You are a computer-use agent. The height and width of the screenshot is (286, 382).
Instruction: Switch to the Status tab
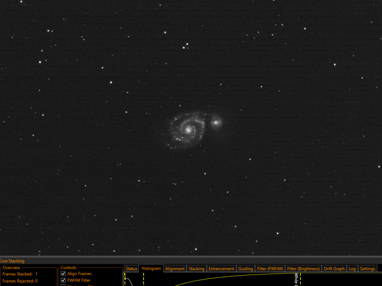pyautogui.click(x=131, y=269)
